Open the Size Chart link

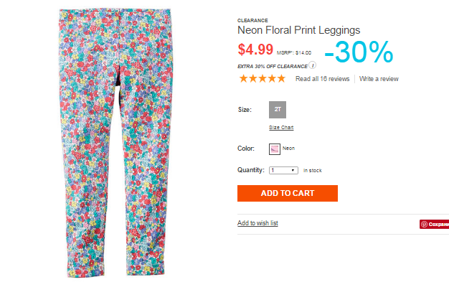click(x=281, y=128)
